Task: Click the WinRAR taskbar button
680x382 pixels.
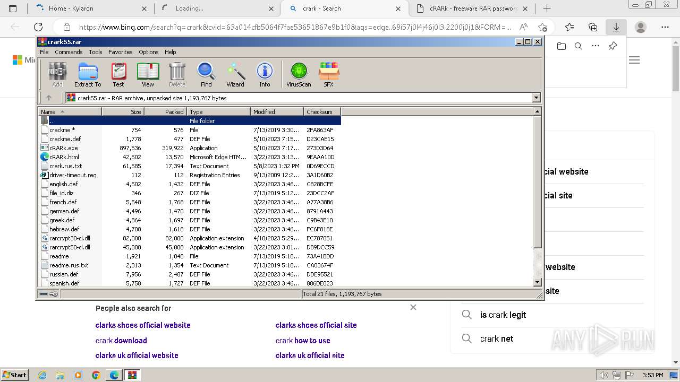Action: tap(132, 375)
